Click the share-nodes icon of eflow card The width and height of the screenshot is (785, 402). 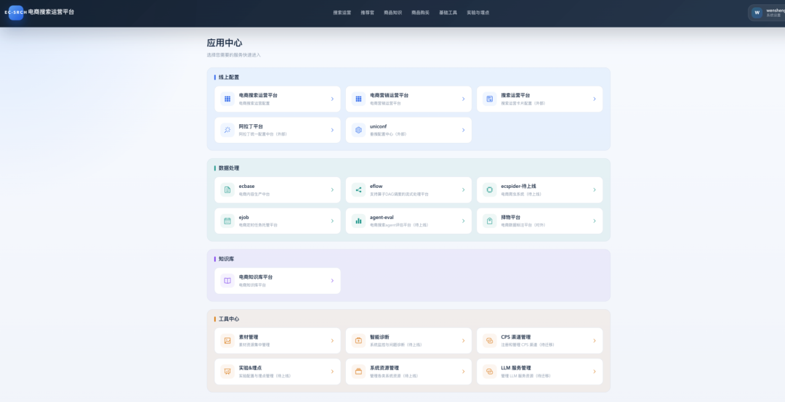click(358, 190)
